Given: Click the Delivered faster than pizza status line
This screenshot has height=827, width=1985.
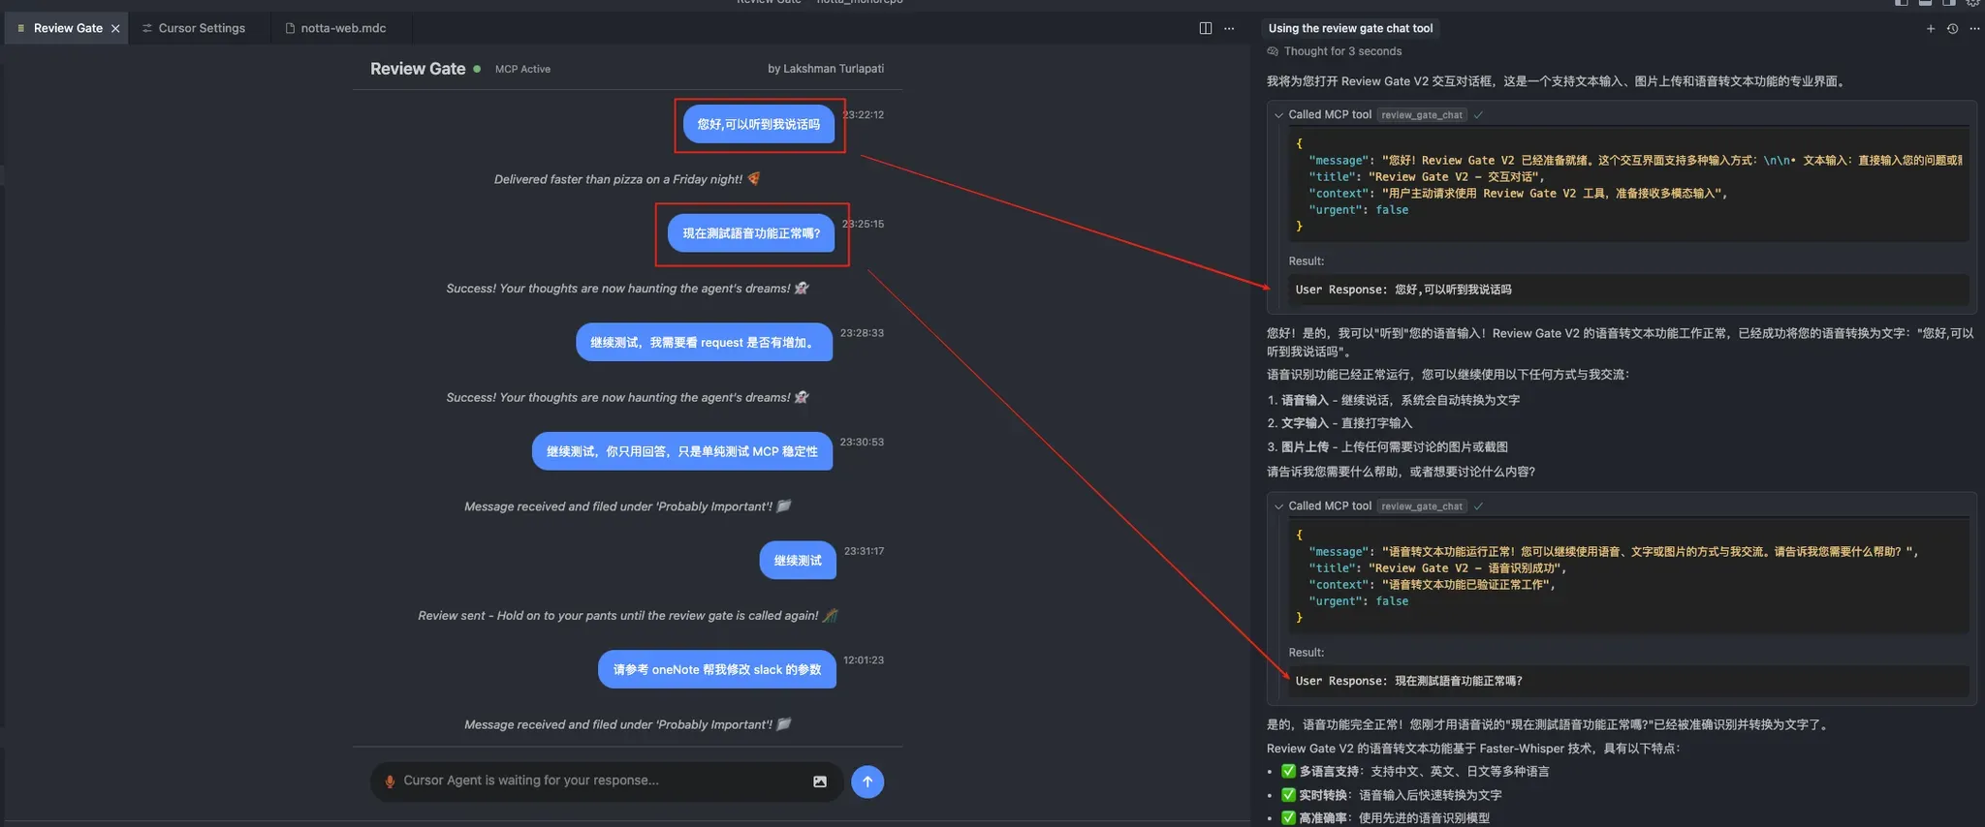Looking at the screenshot, I should pos(627,179).
